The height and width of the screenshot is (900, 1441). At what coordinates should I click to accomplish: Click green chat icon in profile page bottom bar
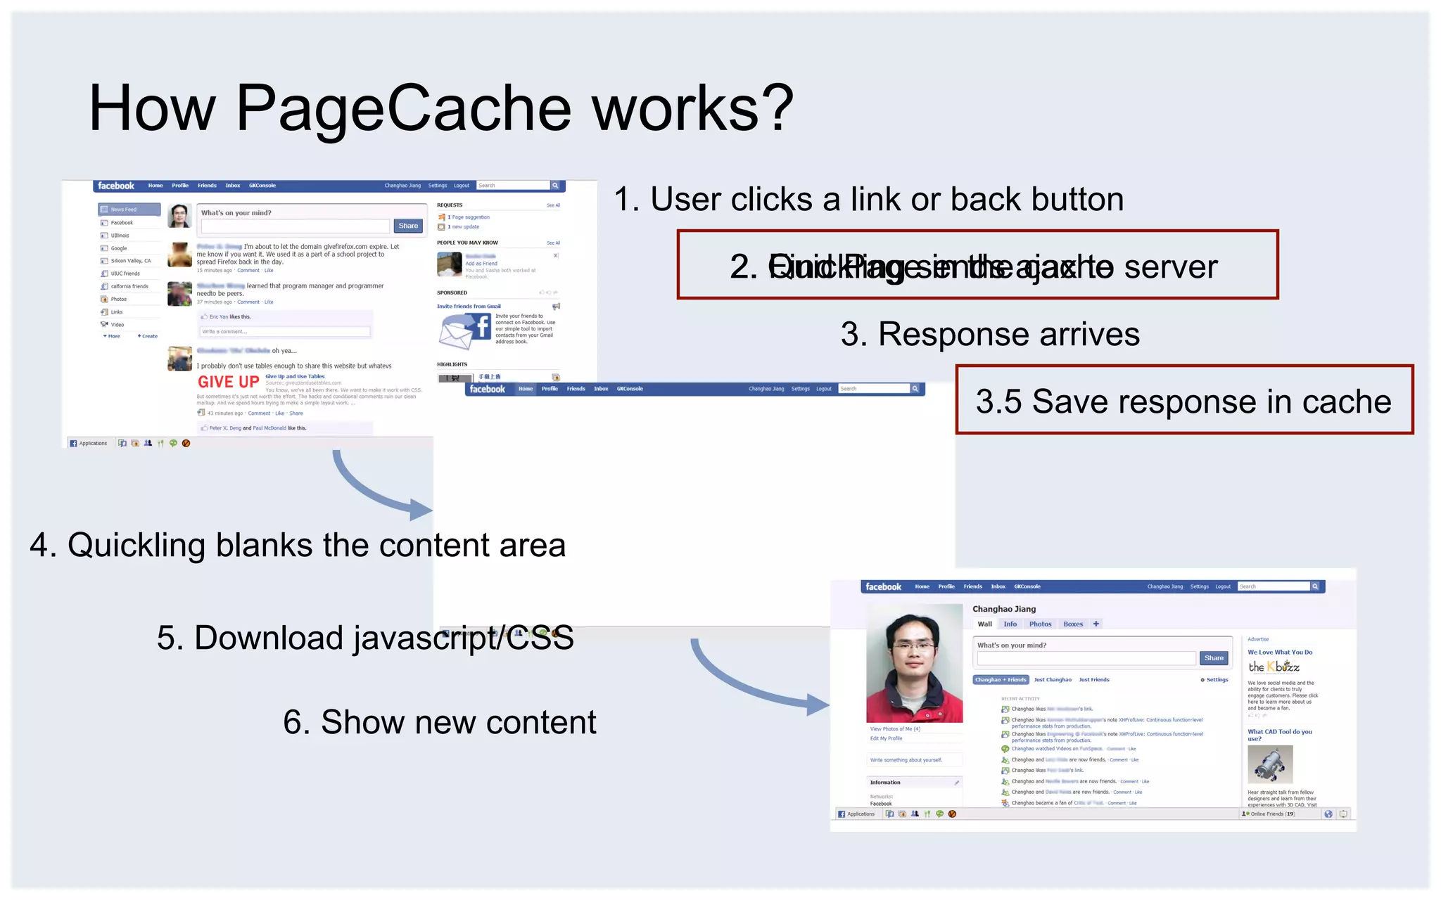click(x=939, y=814)
